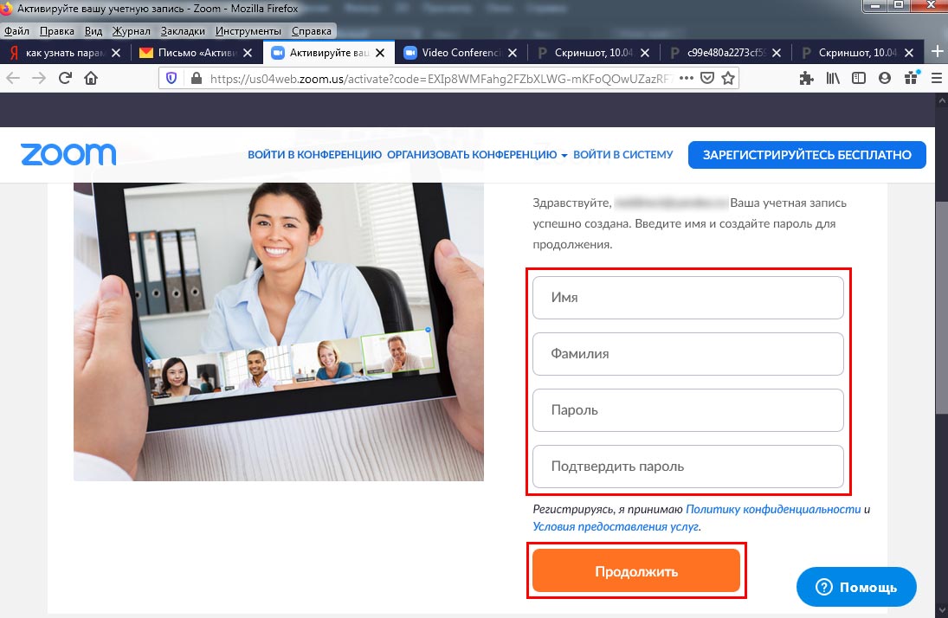Image resolution: width=948 pixels, height=618 pixels.
Task: Open the tracking protection shield icon
Action: pos(171,78)
